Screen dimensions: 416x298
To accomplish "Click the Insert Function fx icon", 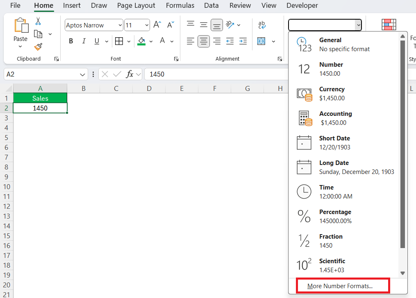I will [130, 74].
